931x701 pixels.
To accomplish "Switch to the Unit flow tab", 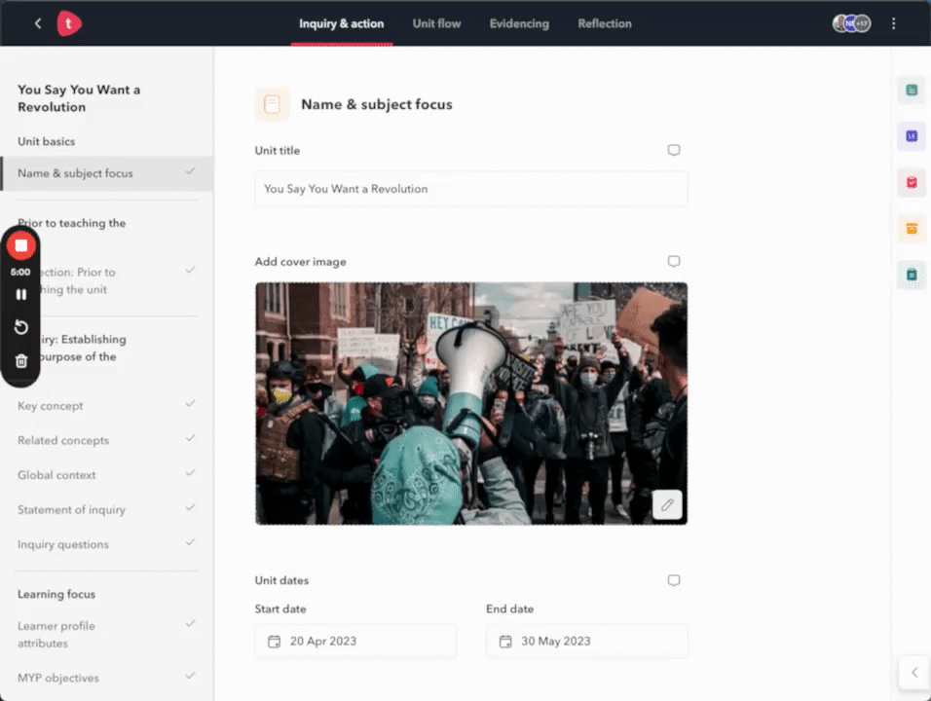I will point(436,23).
